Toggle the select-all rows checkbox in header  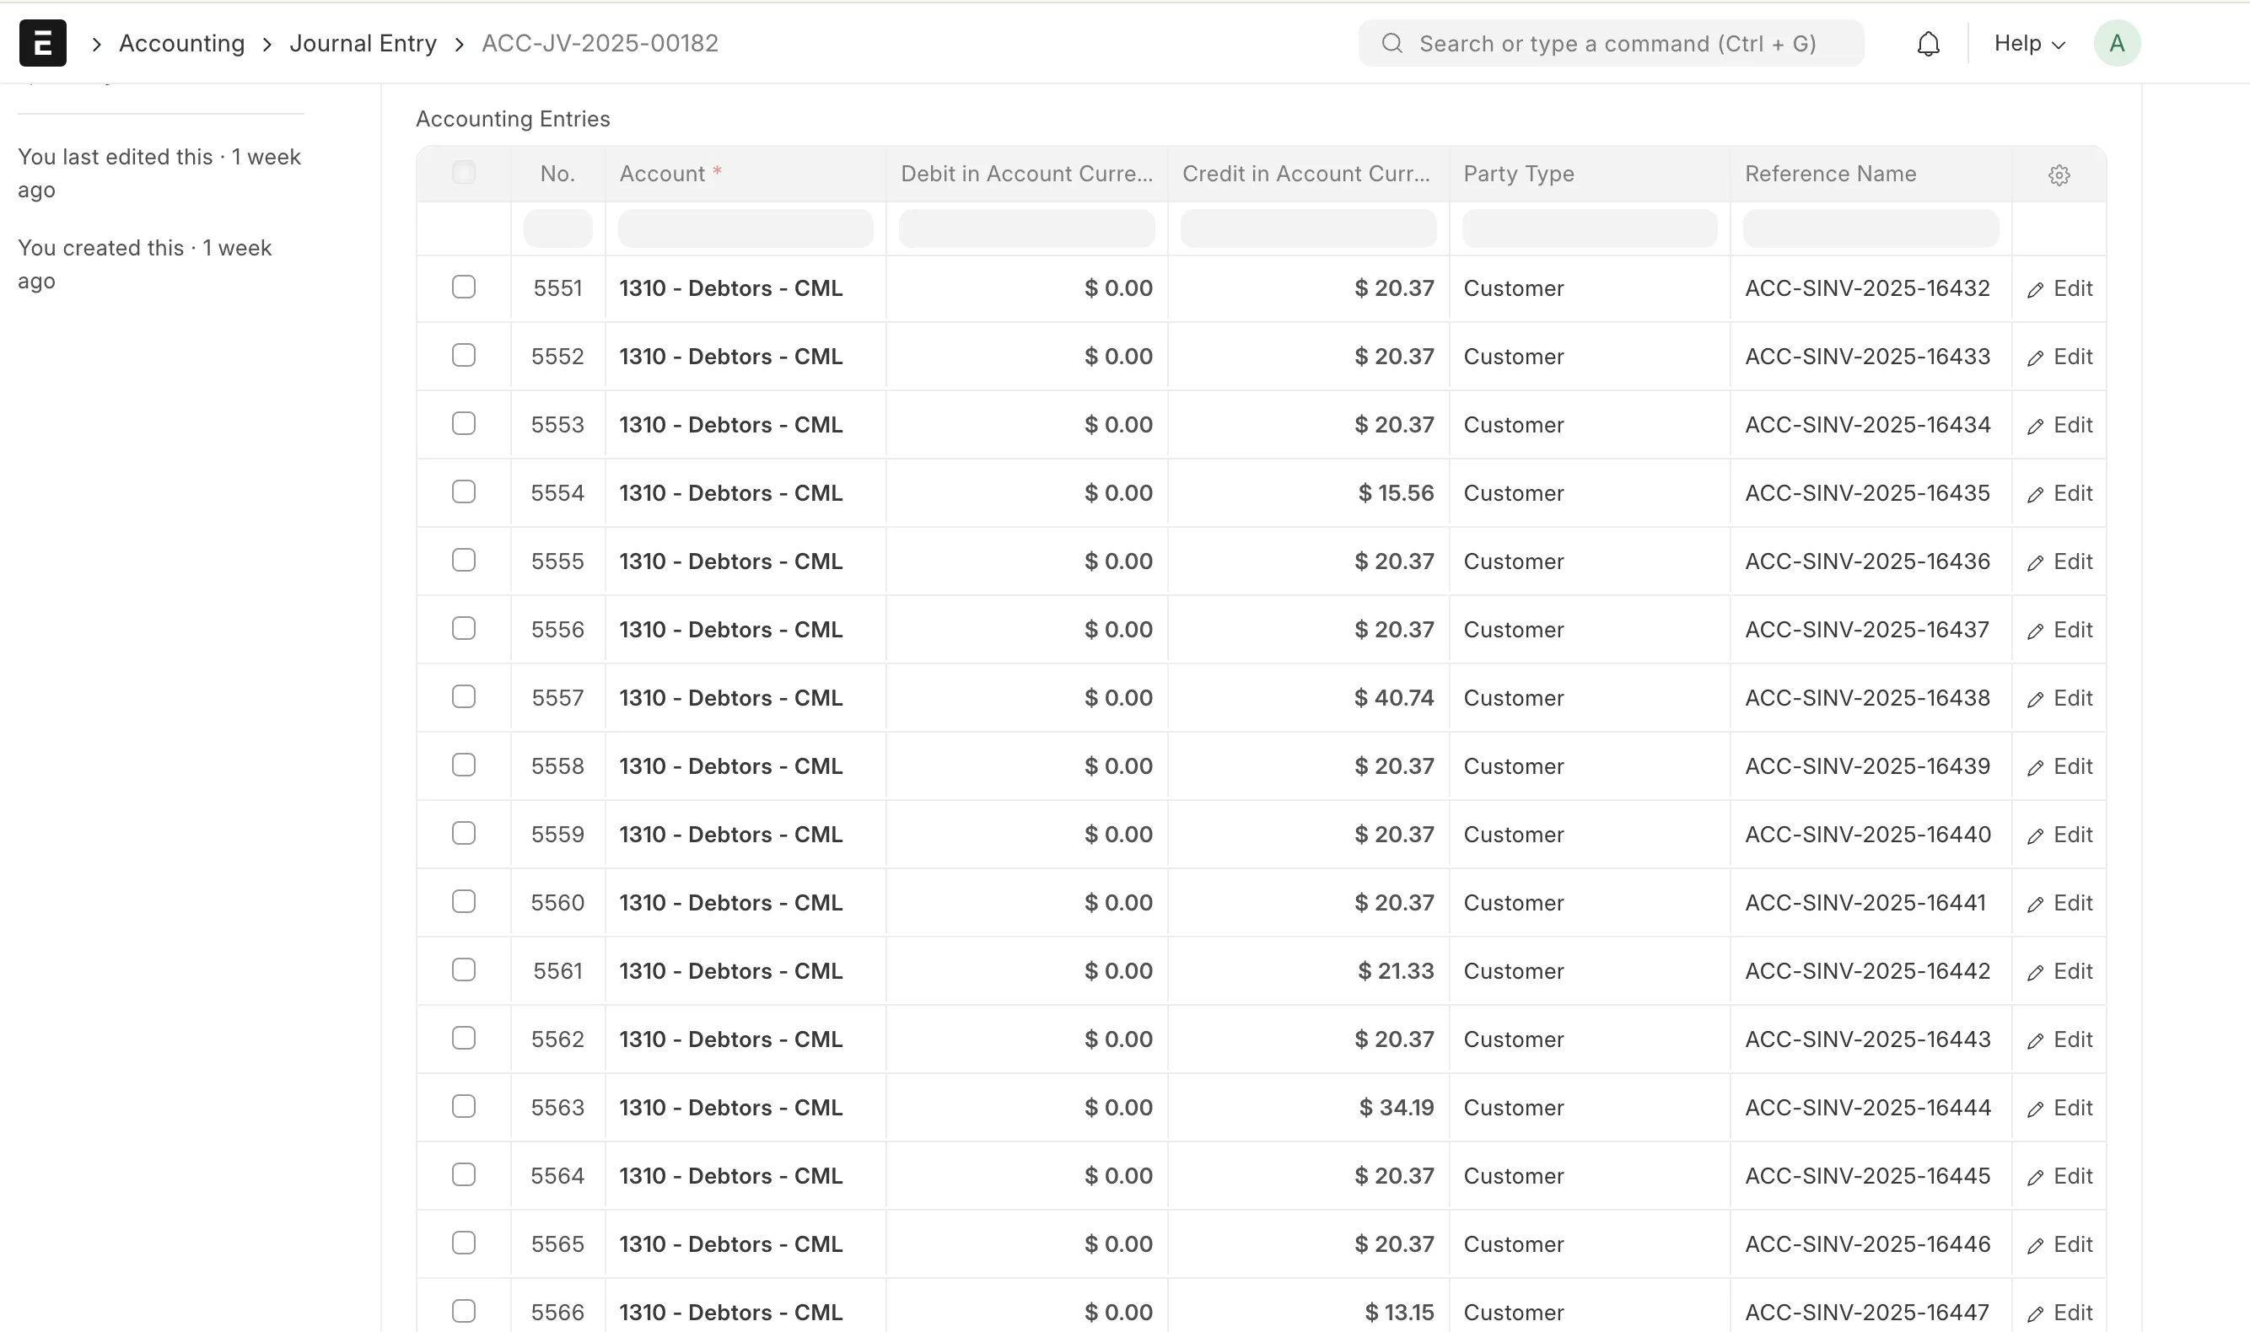click(463, 172)
